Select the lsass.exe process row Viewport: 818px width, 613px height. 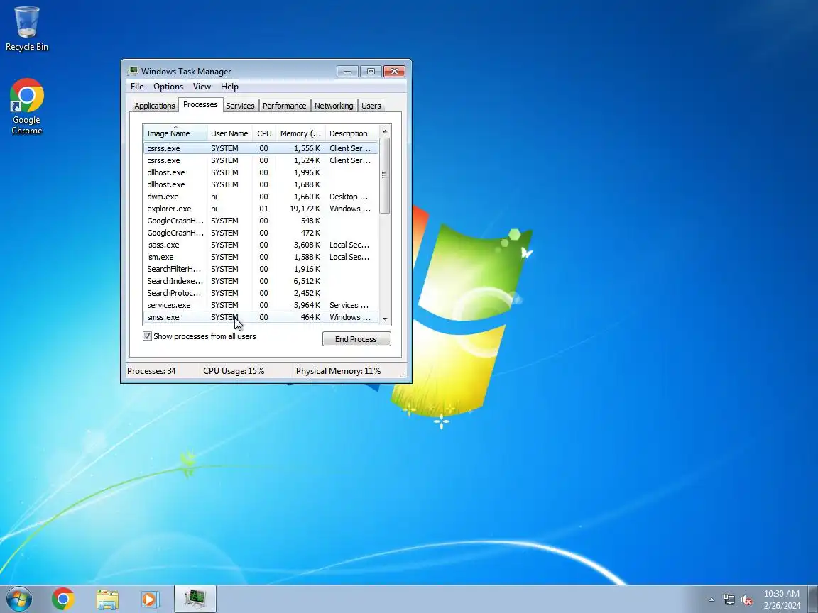[261, 245]
